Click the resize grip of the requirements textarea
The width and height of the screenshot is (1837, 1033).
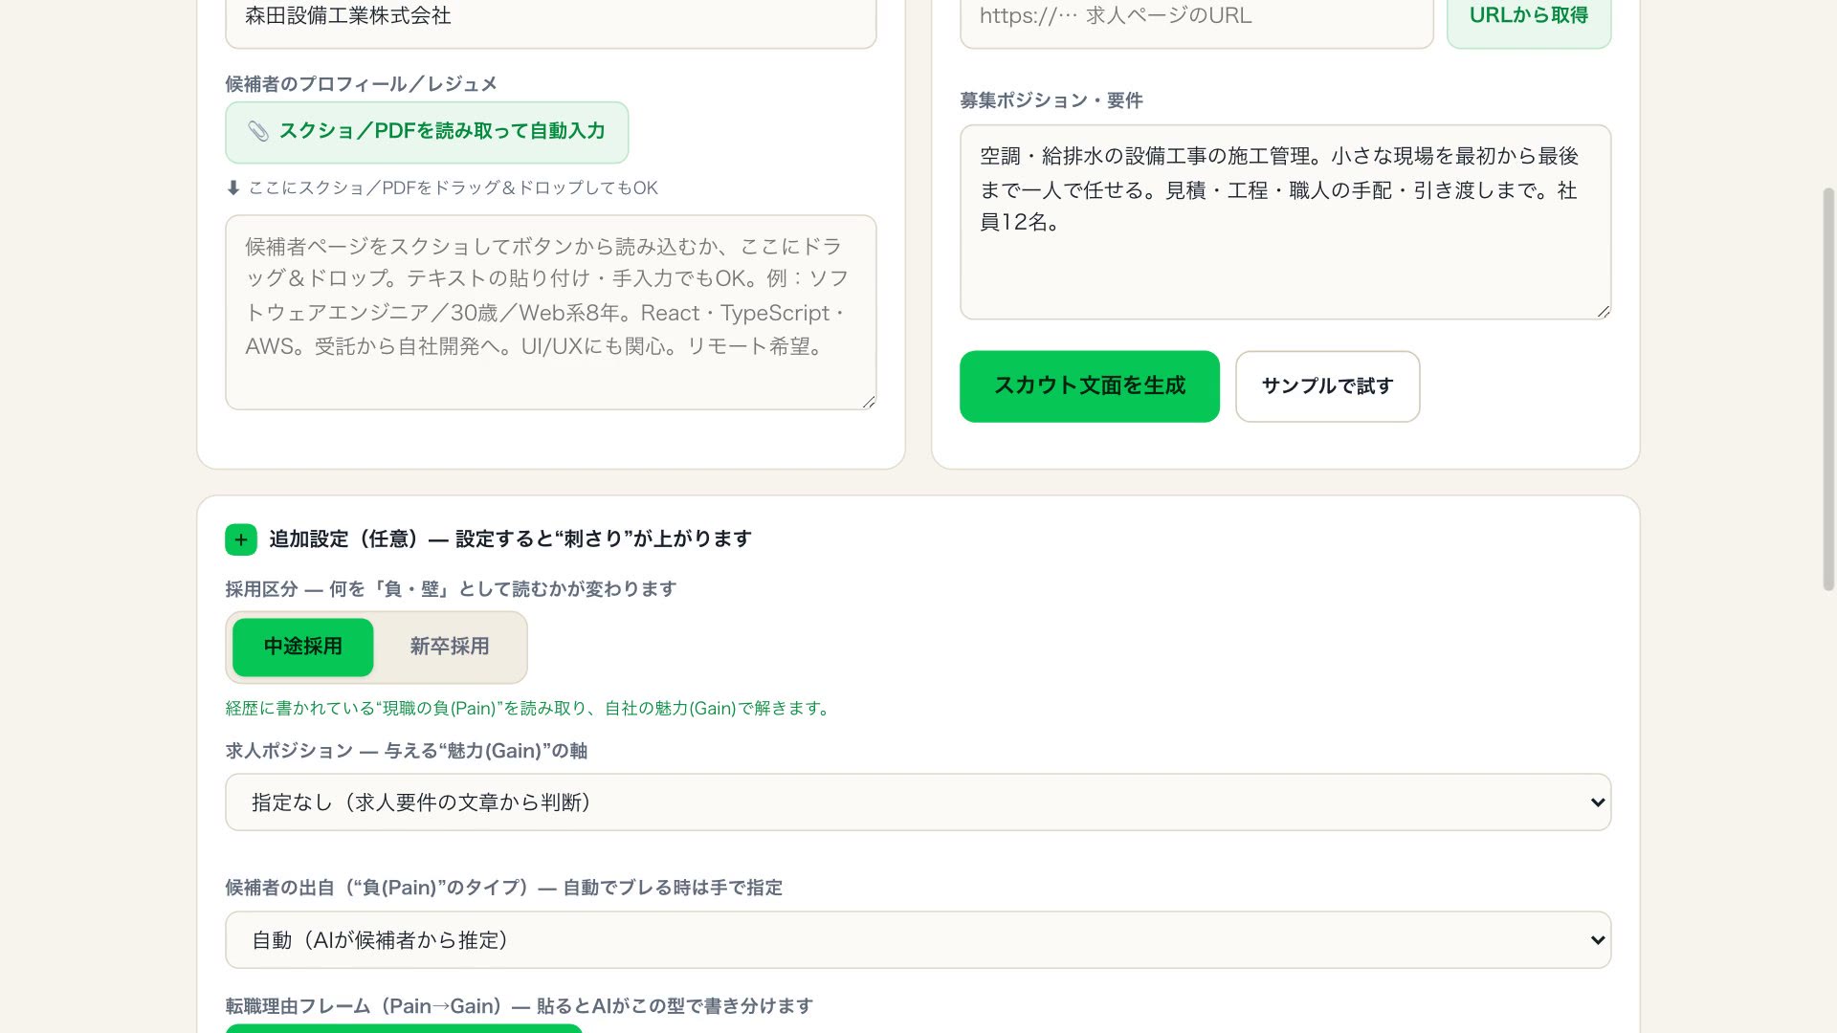click(1604, 311)
